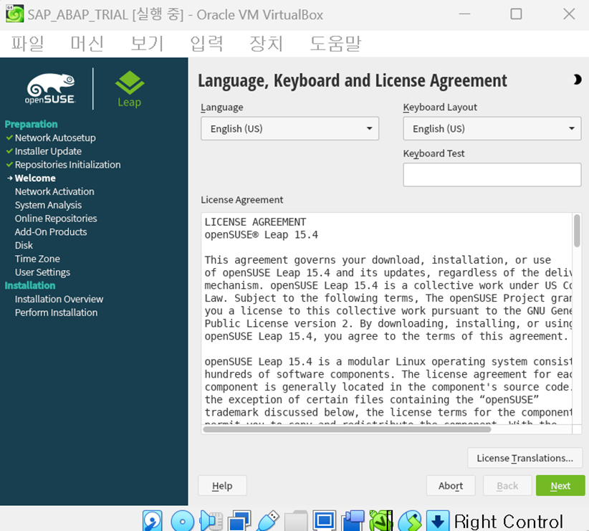Click the green Leap logo
589x531 pixels.
130,89
